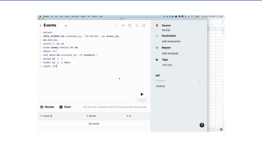Click the Wi-Fi icon in menu bar
This screenshot has height=147, width=262.
pos(192,16)
